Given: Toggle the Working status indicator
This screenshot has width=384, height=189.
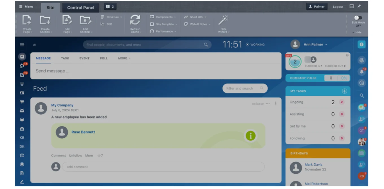Looking at the screenshot, I should point(255,45).
